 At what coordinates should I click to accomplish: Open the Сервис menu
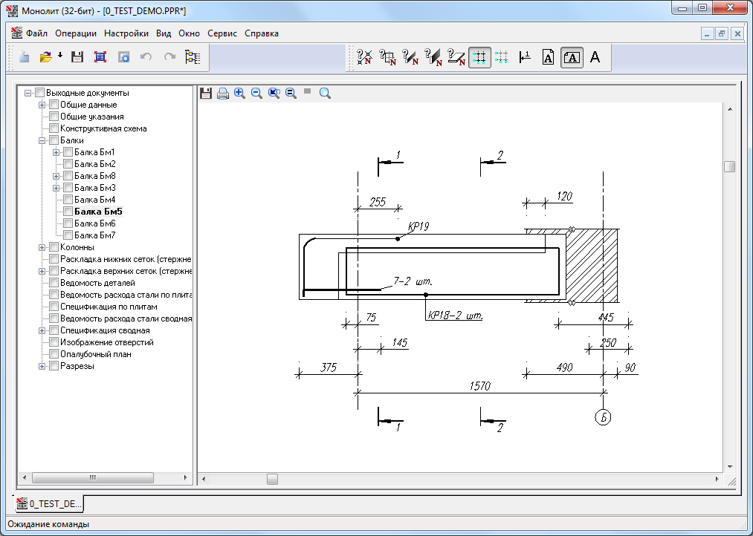pyautogui.click(x=222, y=33)
